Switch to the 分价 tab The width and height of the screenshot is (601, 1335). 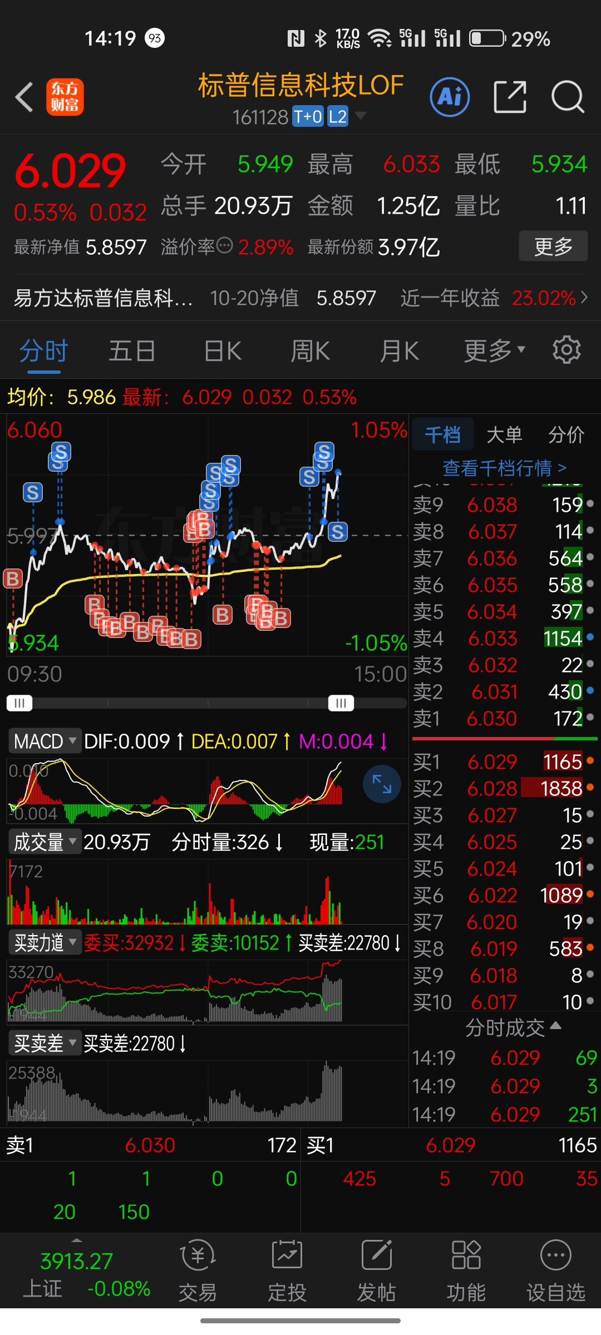coord(566,434)
